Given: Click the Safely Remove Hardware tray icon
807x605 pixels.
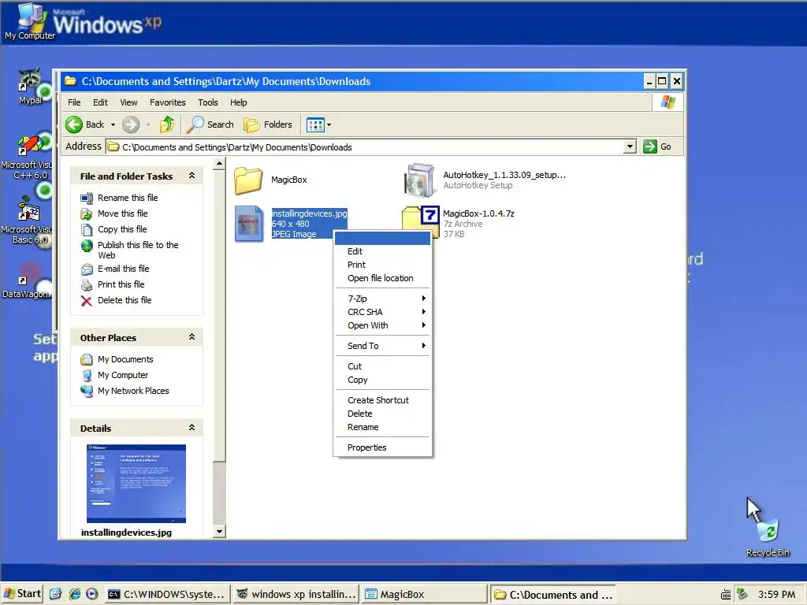Looking at the screenshot, I should tap(742, 594).
